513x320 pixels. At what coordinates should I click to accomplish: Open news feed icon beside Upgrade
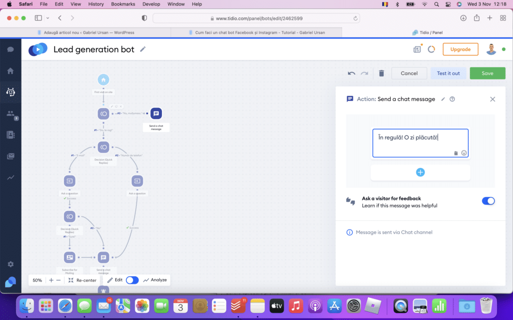(417, 49)
